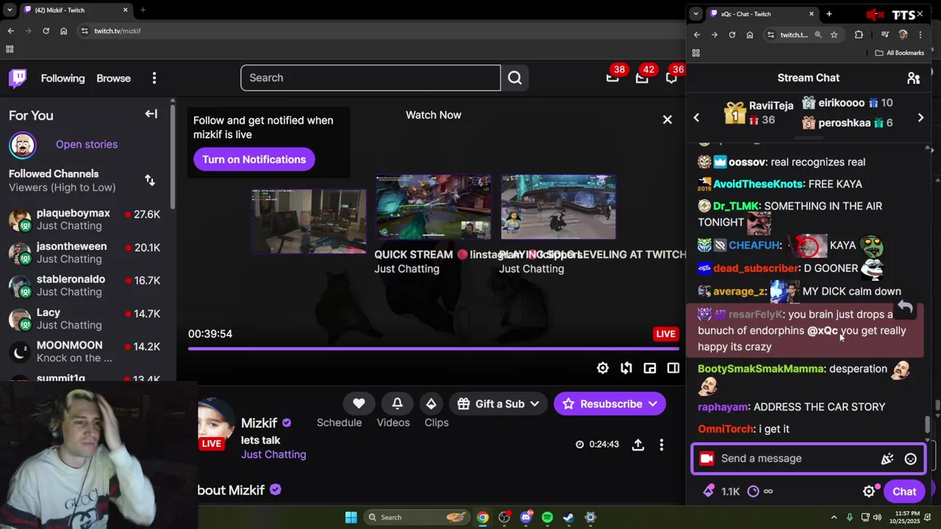
Task: Toggle microphone icon in system tray
Action: (850, 517)
